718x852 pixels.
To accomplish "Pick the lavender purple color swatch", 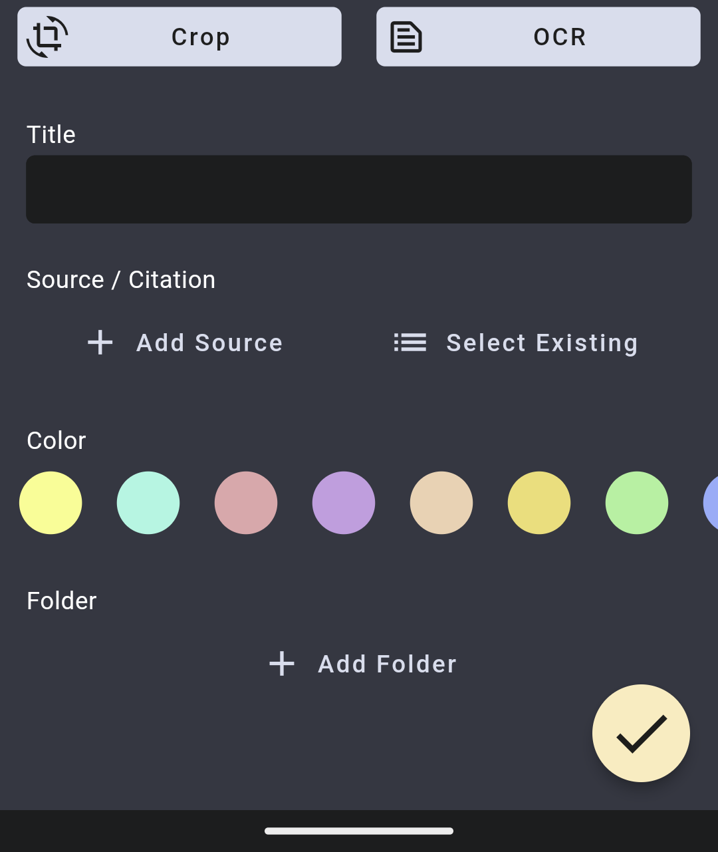I will (x=344, y=503).
